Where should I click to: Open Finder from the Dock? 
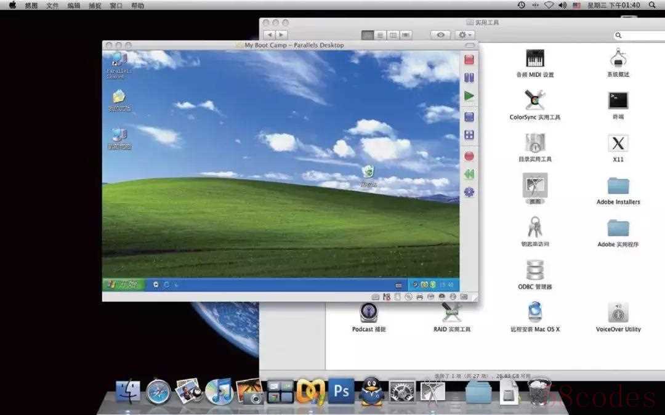[127, 391]
